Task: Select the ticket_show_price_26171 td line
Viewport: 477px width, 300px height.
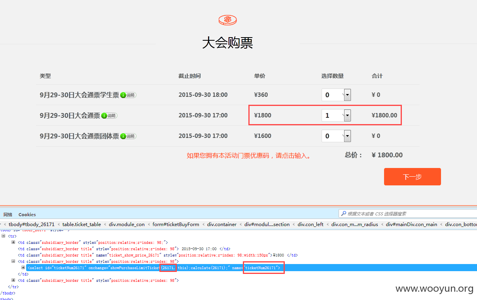Action: point(158,255)
